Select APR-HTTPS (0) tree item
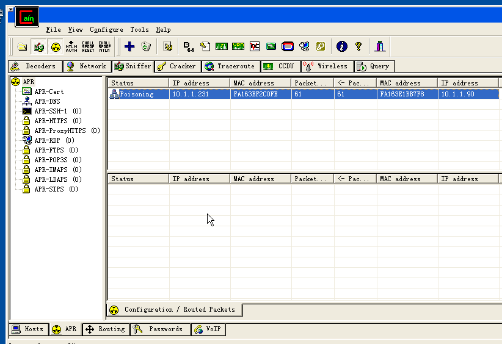502x344 pixels. tap(58, 121)
